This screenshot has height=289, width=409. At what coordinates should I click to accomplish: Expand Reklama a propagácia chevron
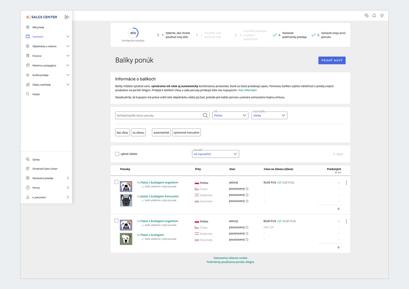[67, 65]
